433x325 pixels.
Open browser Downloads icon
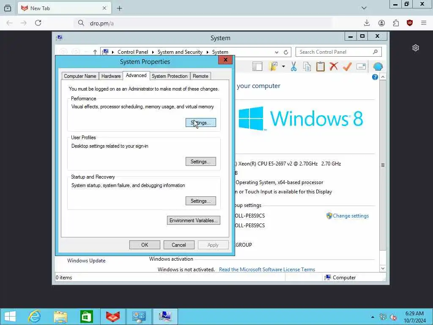(x=367, y=23)
